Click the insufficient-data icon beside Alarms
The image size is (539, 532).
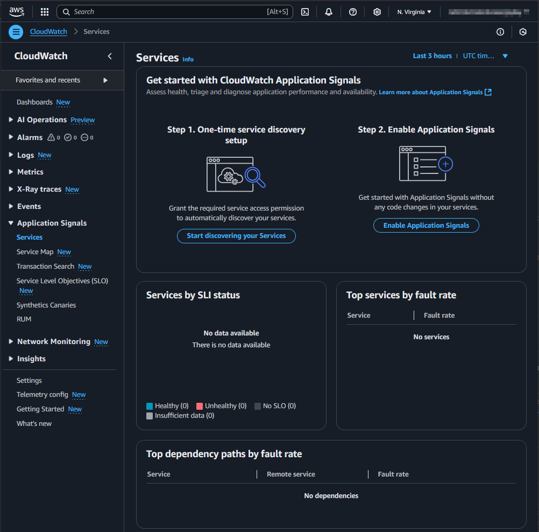83,137
